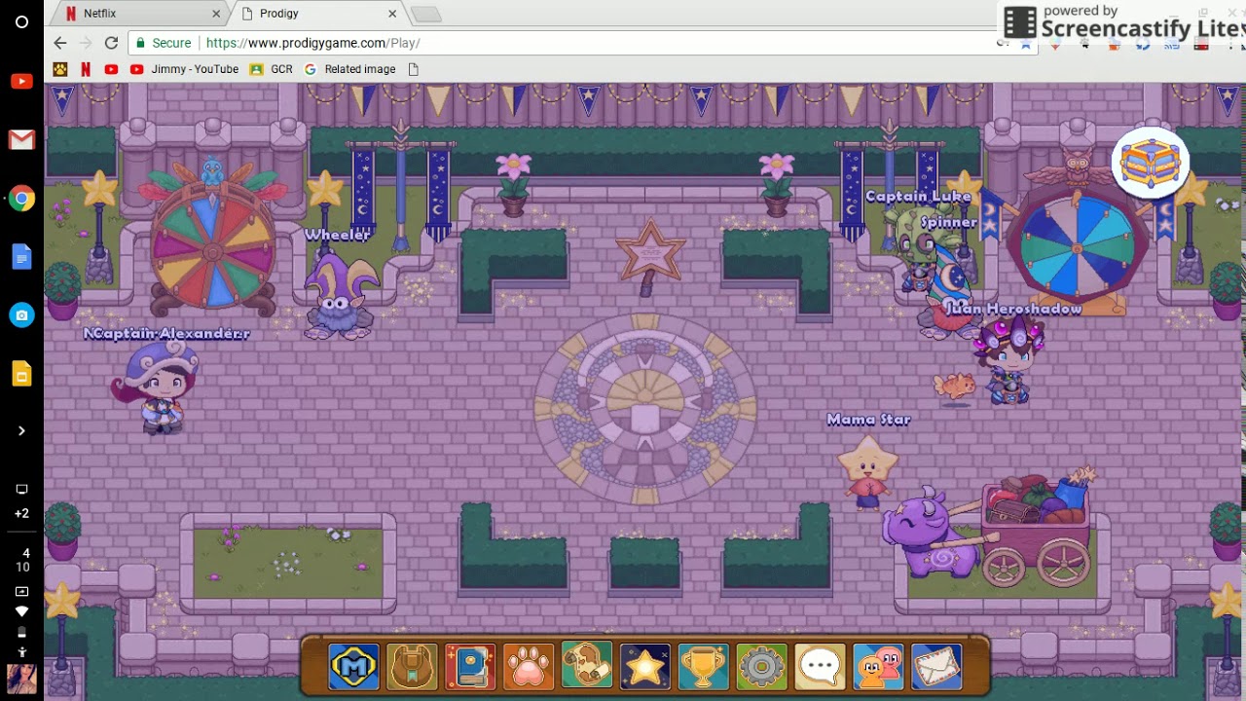This screenshot has height=701, width=1246.
Task: Open the Jimmy - YouTube bookmark
Action: coord(184,69)
